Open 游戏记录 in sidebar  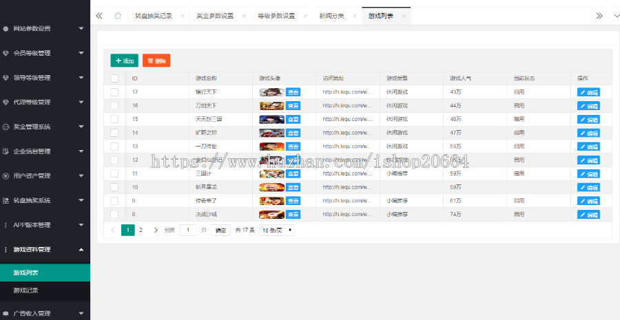[x=45, y=290]
